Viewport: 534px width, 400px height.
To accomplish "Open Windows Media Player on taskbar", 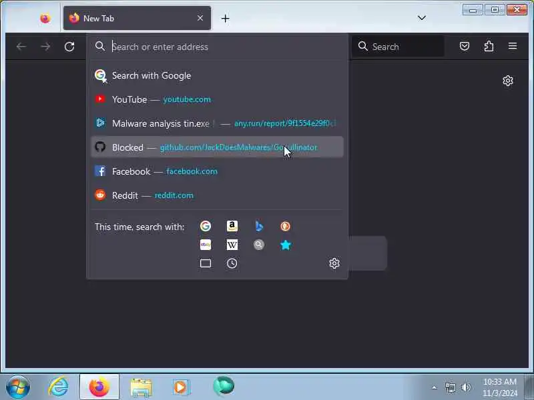I will click(x=181, y=387).
